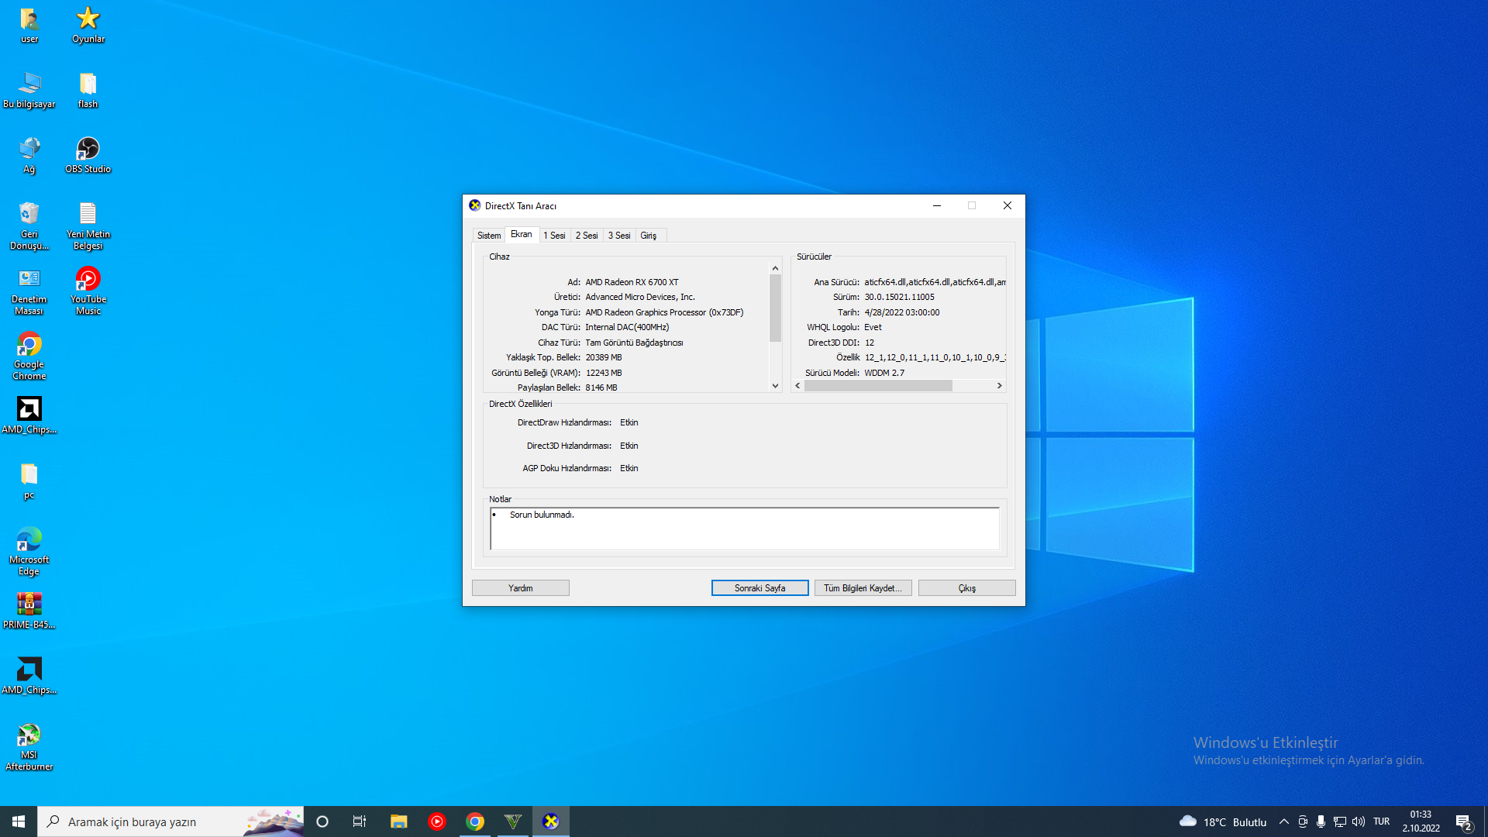Click the Sonraki Sayfa button
This screenshot has height=837, width=1488.
[x=759, y=588]
